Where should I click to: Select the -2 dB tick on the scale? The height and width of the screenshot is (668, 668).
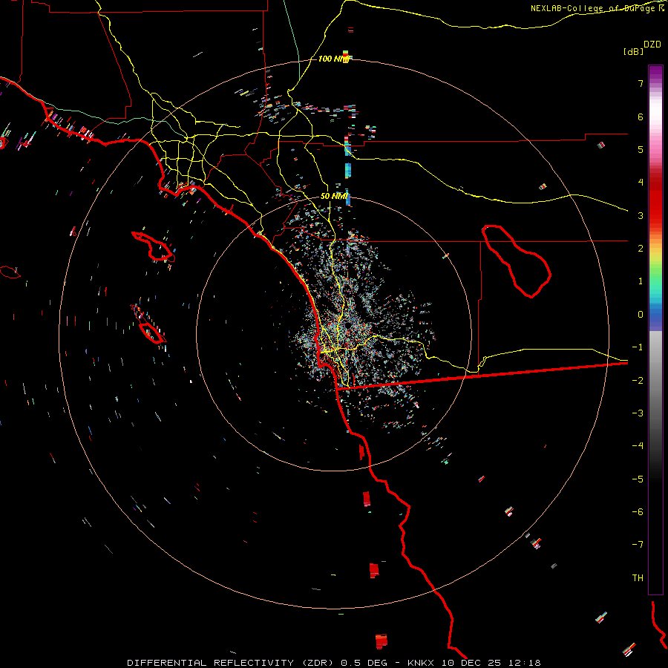pos(638,381)
